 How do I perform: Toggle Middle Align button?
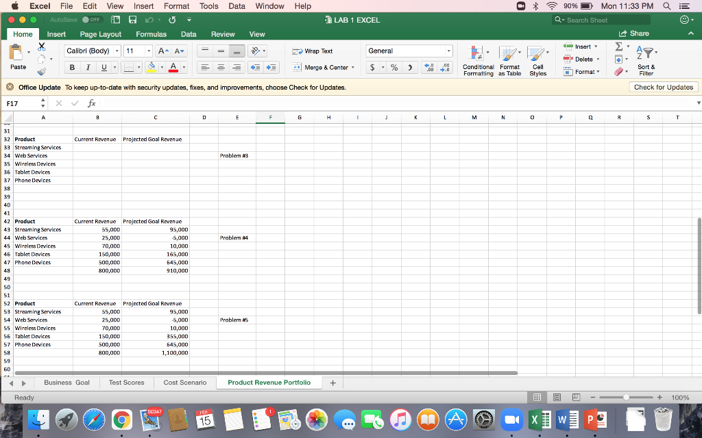(x=221, y=51)
